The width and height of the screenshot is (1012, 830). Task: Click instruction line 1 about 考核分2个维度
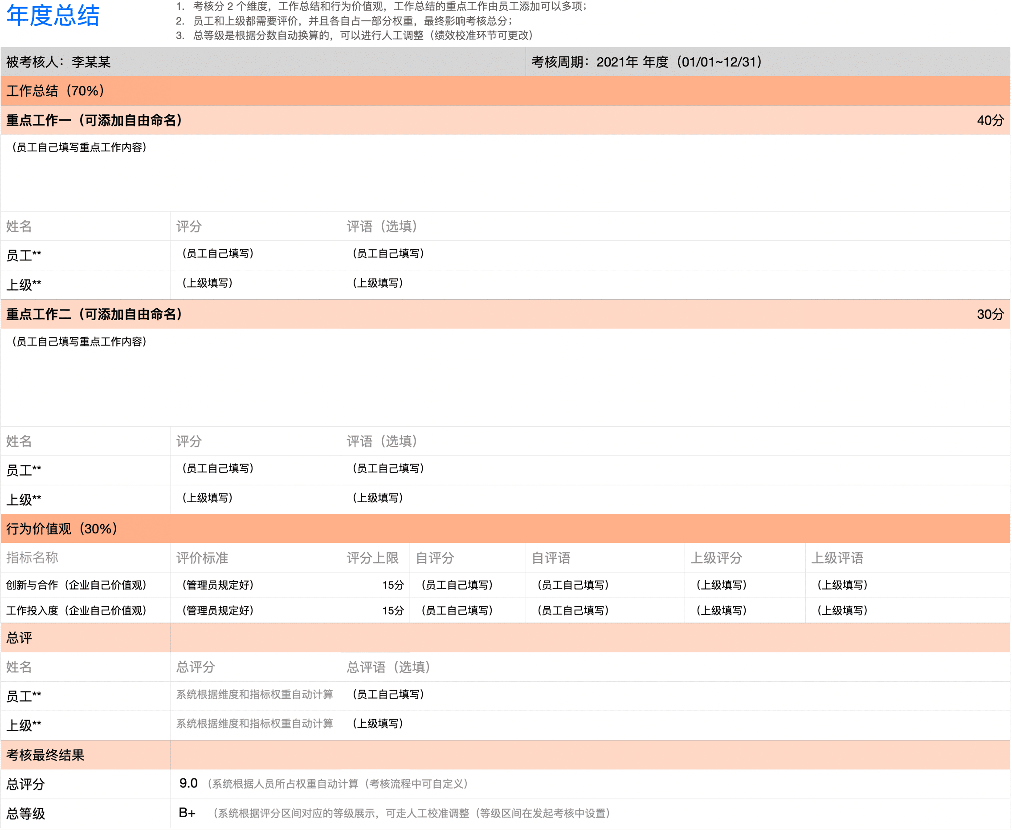coord(382,7)
